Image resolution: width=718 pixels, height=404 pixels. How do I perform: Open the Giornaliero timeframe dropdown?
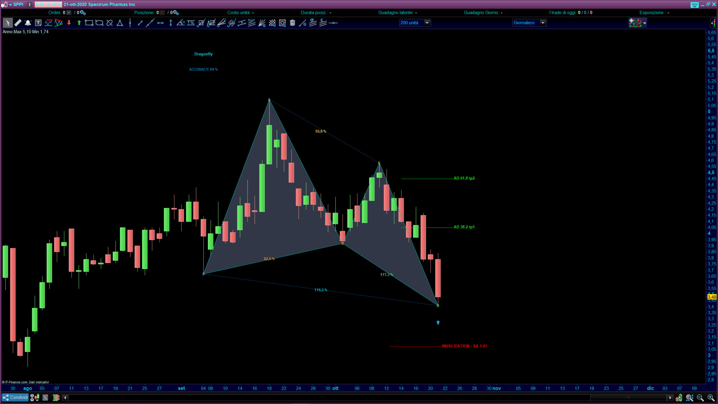[x=543, y=23]
